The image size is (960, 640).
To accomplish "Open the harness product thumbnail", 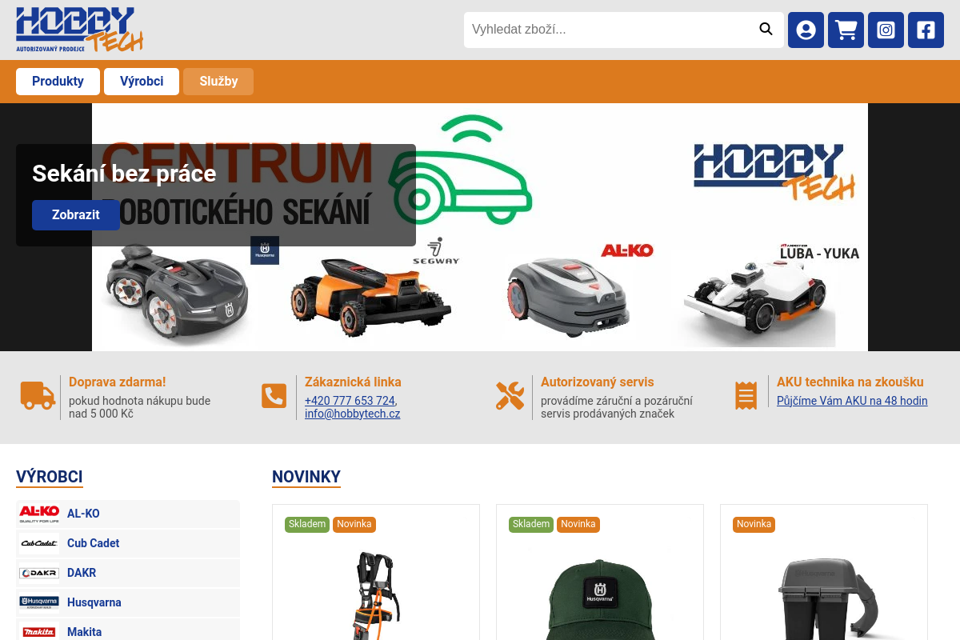I will [376, 596].
